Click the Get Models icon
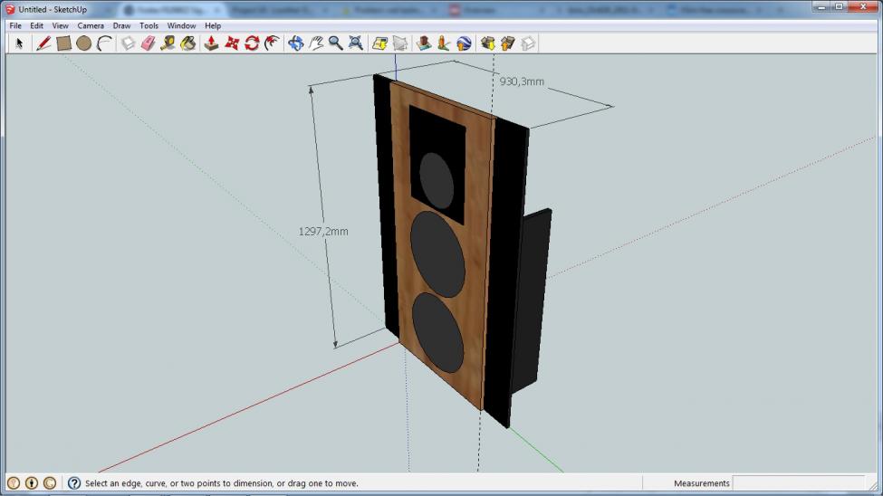This screenshot has height=496, width=883. click(x=487, y=43)
